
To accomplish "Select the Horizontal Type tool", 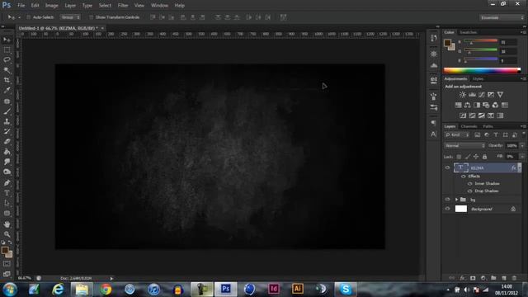I will pyautogui.click(x=7, y=193).
